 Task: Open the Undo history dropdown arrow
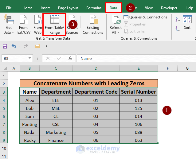(19, 46)
